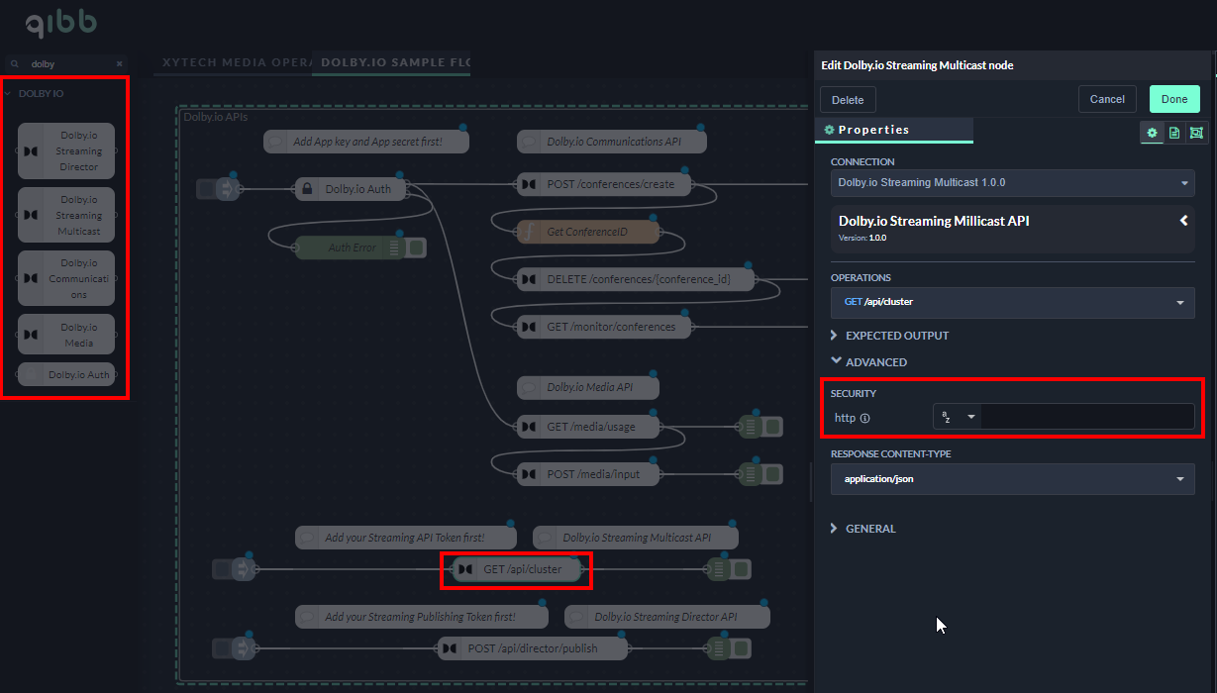Open the Connection dropdown
Viewport: 1217px width, 693px height.
tap(1012, 183)
